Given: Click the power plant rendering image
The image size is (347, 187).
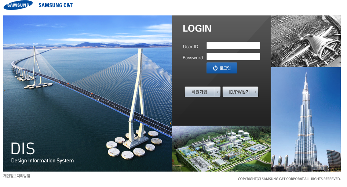Looking at the screenshot, I should [x=222, y=149].
